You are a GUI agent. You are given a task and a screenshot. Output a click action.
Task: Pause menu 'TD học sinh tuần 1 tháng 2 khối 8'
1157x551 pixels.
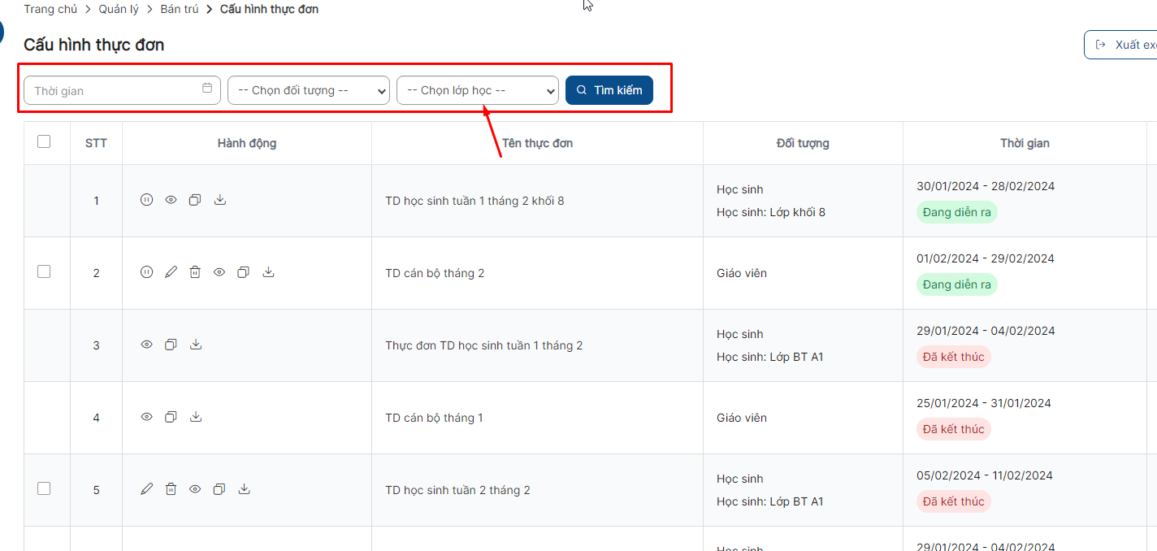coord(146,200)
